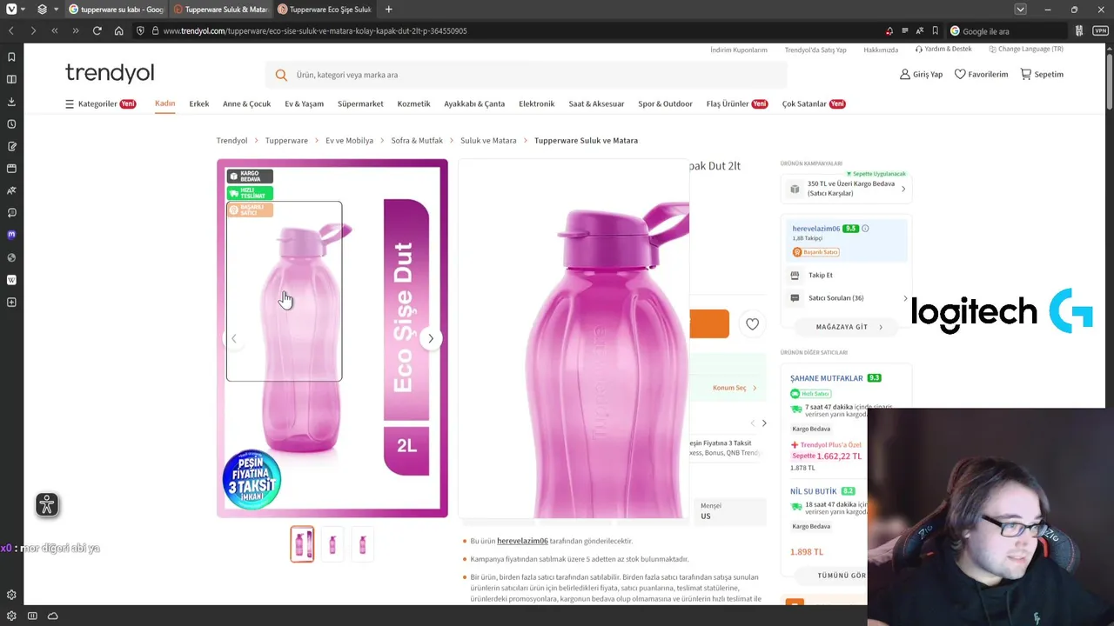Open the Mastodon web panel in sidebar
The width and height of the screenshot is (1114, 626).
pos(11,235)
